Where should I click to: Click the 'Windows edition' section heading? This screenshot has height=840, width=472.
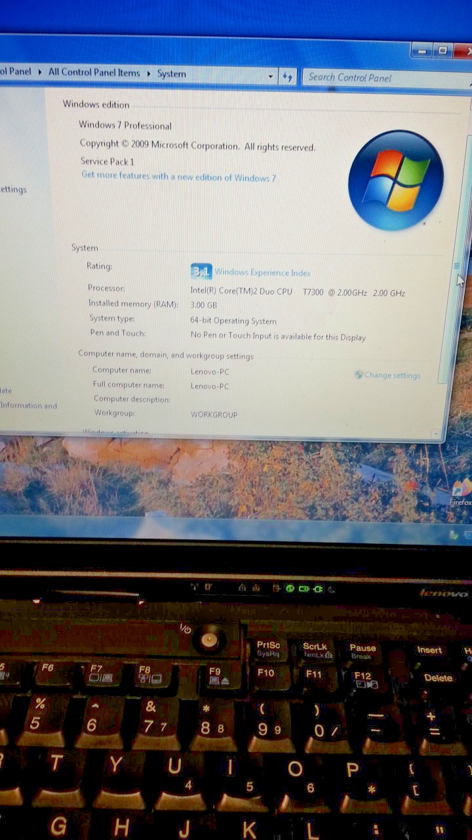point(96,104)
